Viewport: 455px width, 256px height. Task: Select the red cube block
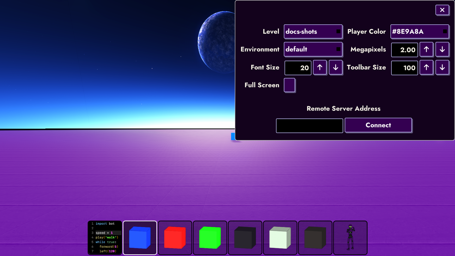tap(175, 238)
